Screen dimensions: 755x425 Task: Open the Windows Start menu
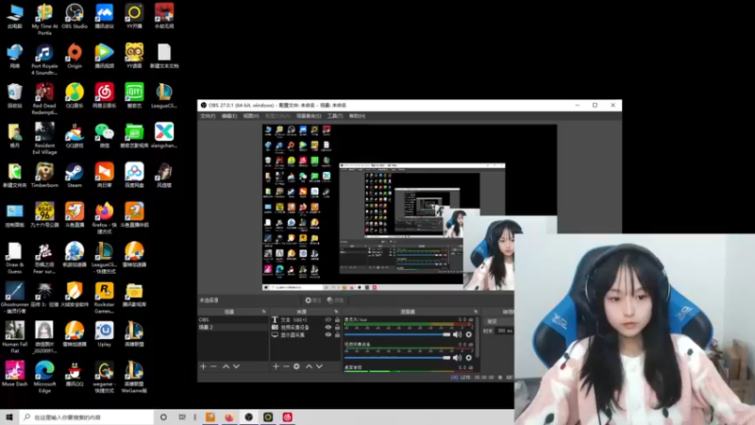(x=9, y=416)
